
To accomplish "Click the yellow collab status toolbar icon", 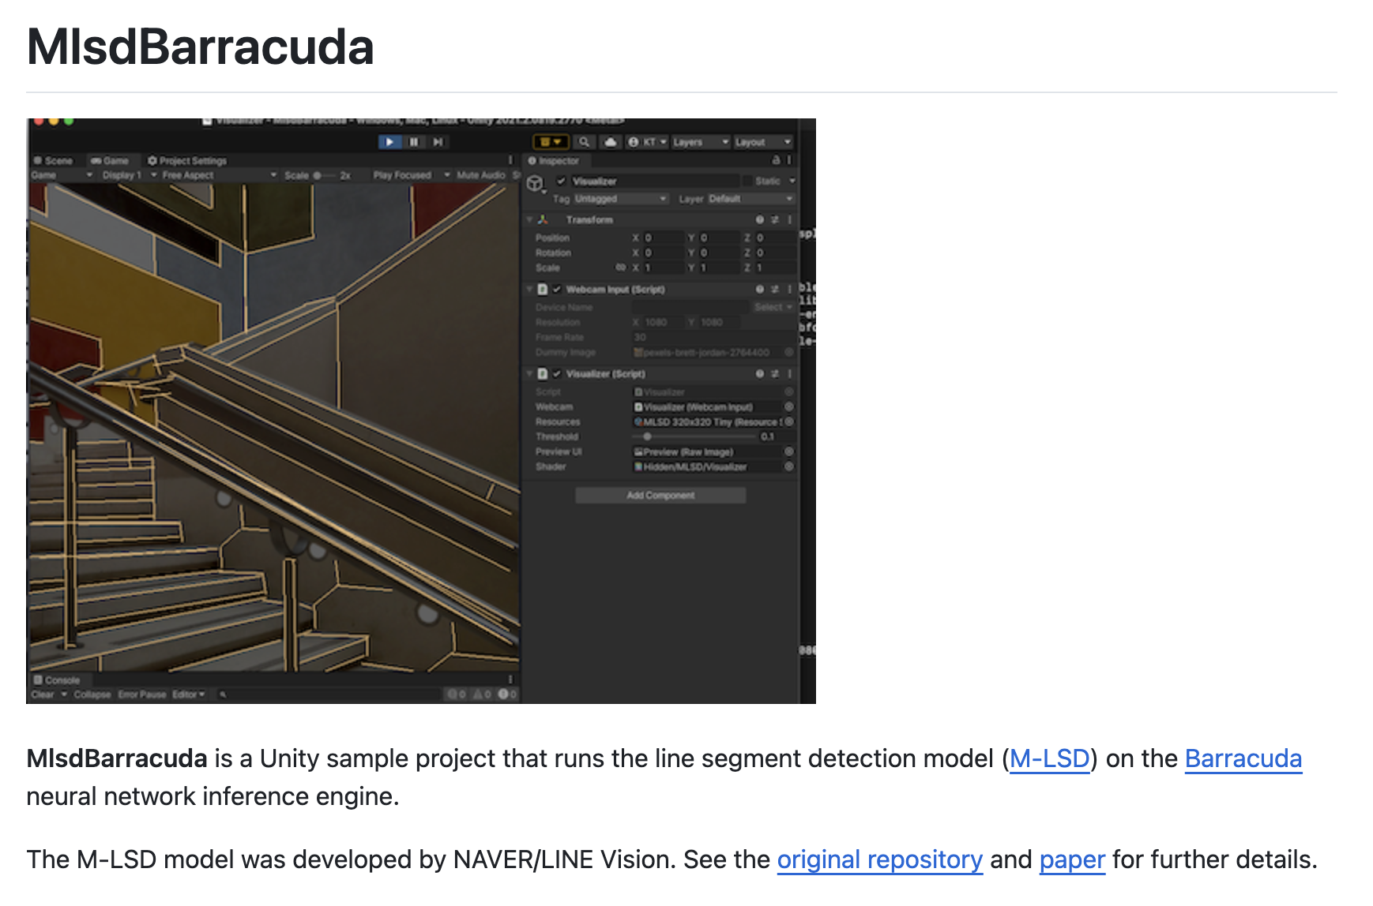I will (551, 142).
